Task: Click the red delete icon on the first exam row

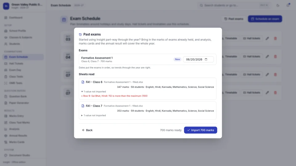Action: click(x=275, y=38)
